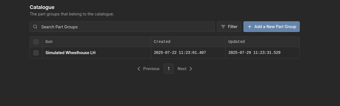Image resolution: width=340 pixels, height=106 pixels.
Task: Open the Filter options
Action: (229, 27)
